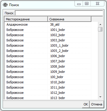107x111 pixels.
Task: Click the vertical scrollbar thumb
Action: [100, 29]
